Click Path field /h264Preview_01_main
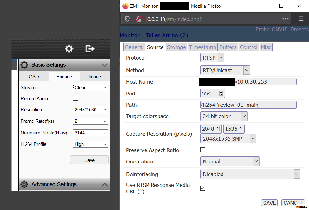 (x=248, y=105)
